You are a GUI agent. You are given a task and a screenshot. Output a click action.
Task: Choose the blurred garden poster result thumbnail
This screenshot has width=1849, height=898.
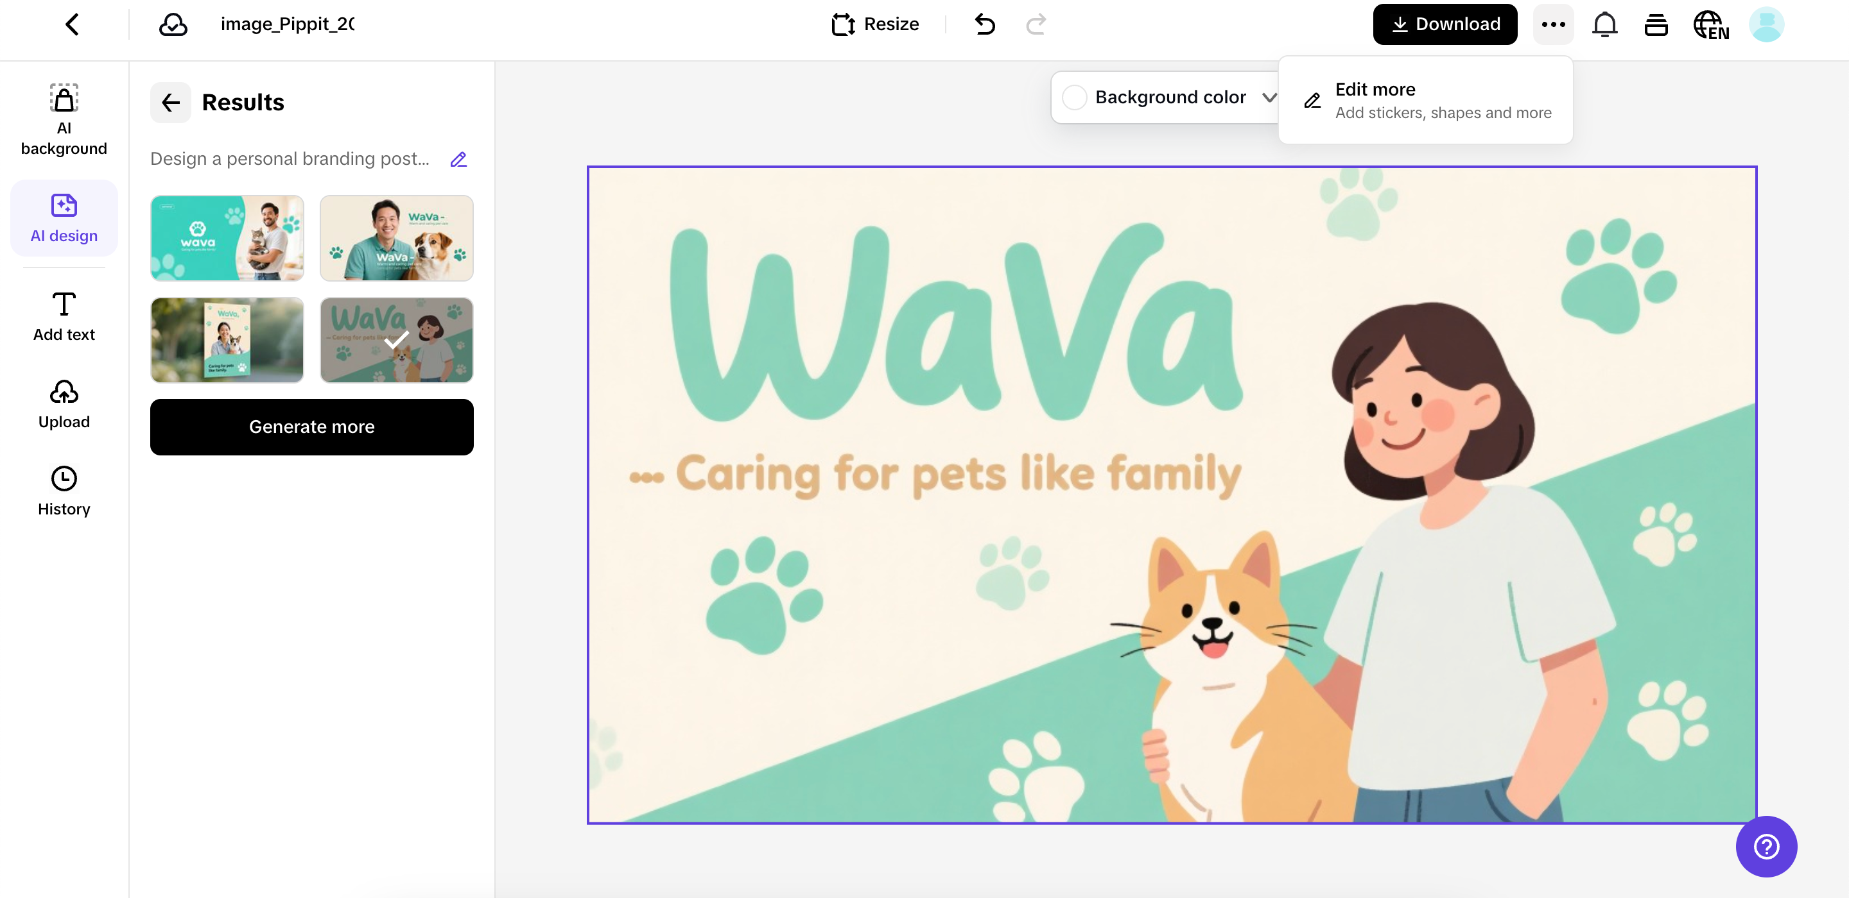tap(227, 340)
